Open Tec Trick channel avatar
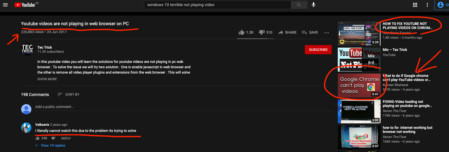The height and width of the screenshot is (152, 449). pos(27,49)
